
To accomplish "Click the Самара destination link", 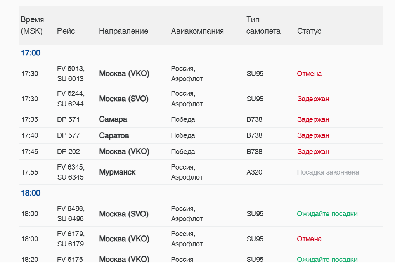I will (113, 119).
